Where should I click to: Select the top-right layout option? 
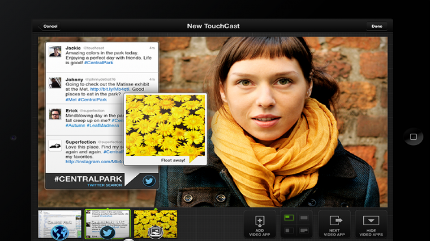(304, 218)
